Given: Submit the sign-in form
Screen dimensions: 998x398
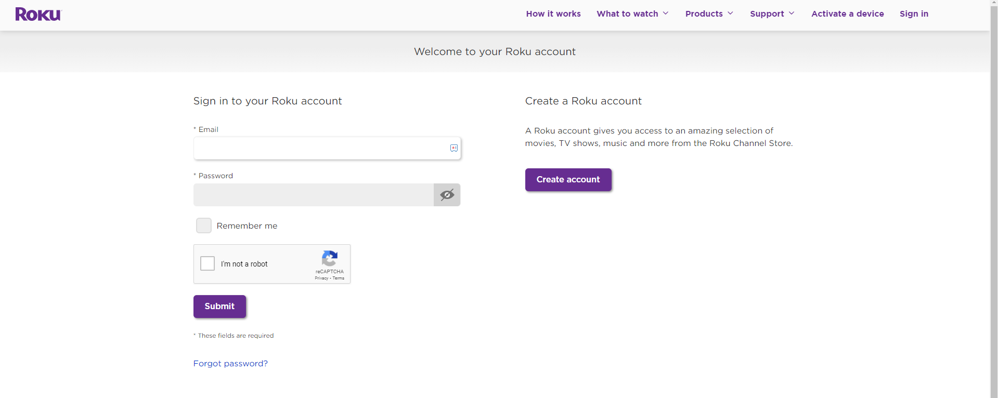Looking at the screenshot, I should [219, 307].
